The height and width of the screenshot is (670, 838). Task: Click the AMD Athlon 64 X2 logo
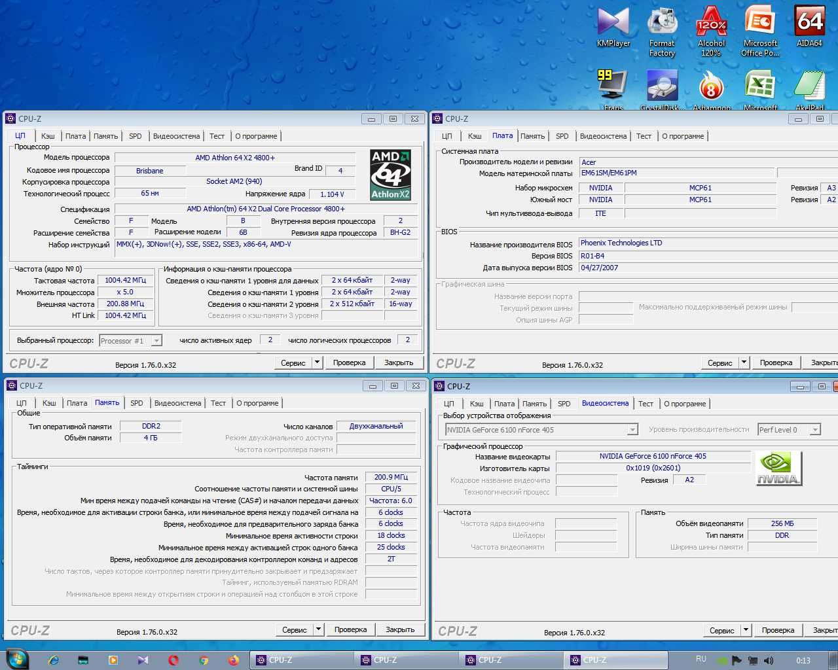click(390, 175)
